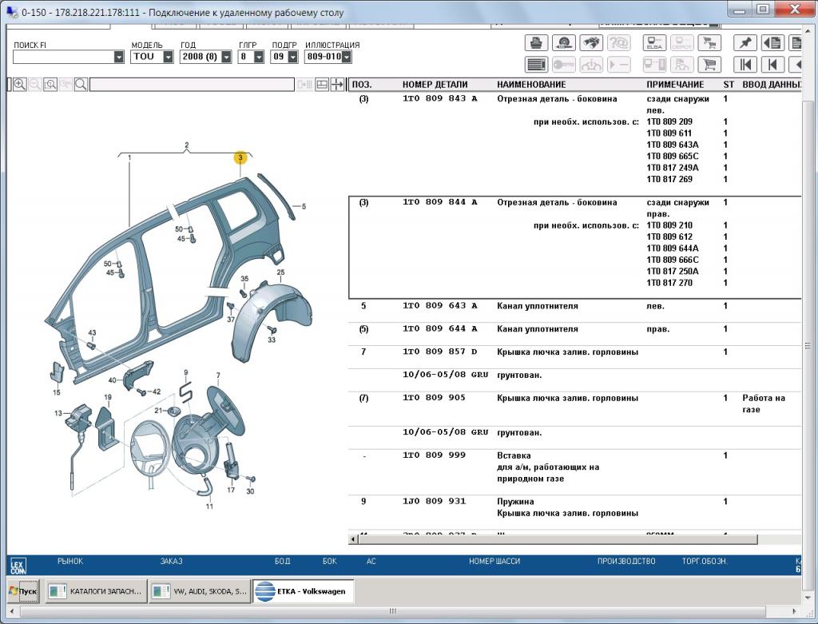
Task: Click related part 1T0 809 666C
Action: (672, 260)
